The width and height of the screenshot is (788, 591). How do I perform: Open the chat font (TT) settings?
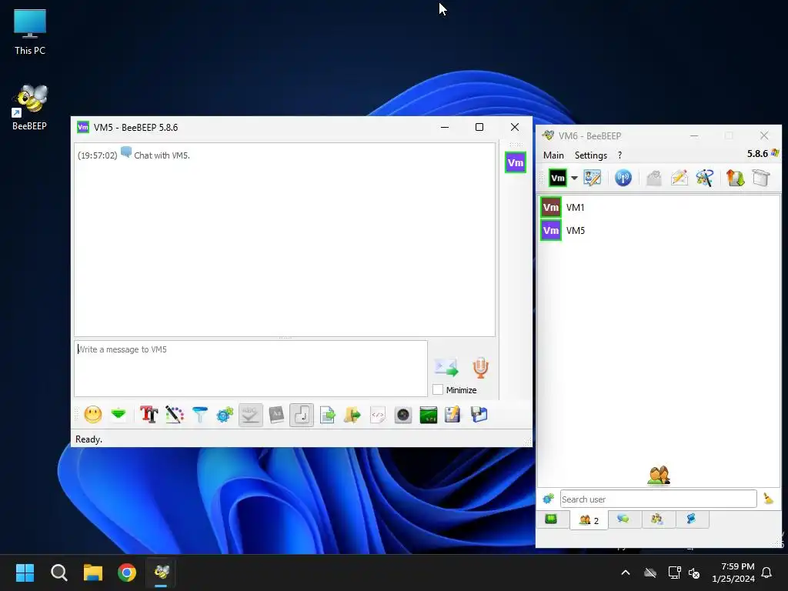[149, 415]
